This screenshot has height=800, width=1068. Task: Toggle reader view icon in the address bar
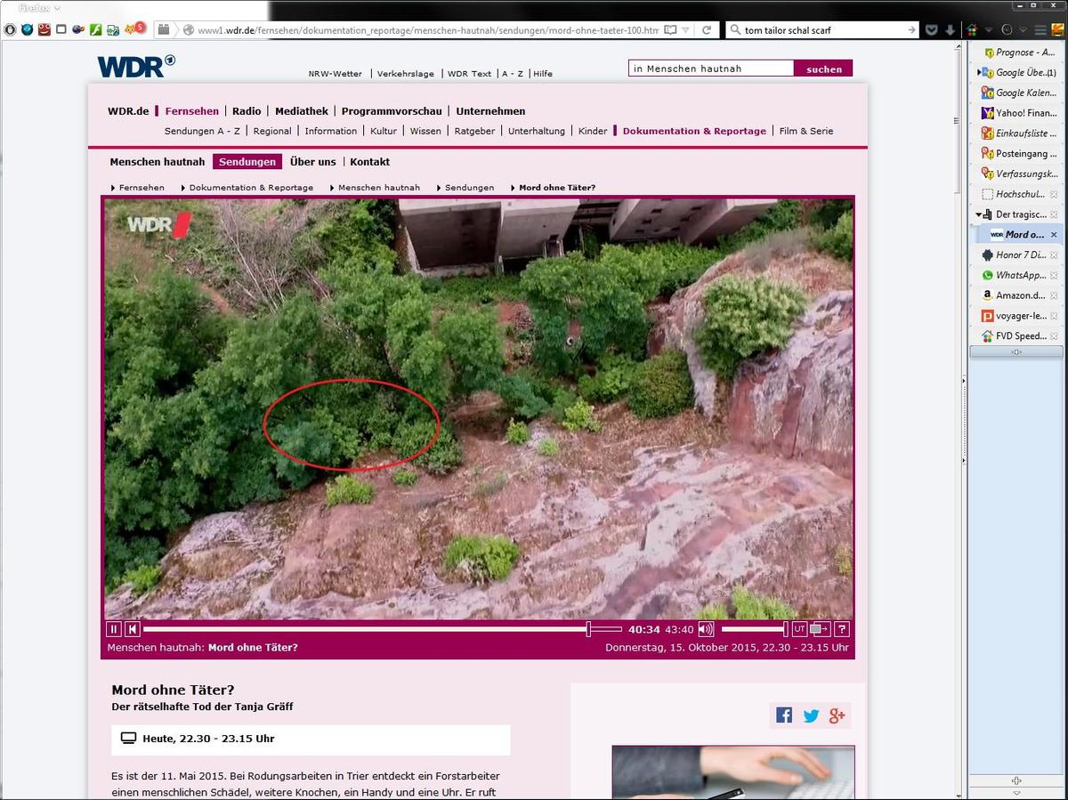tap(670, 29)
